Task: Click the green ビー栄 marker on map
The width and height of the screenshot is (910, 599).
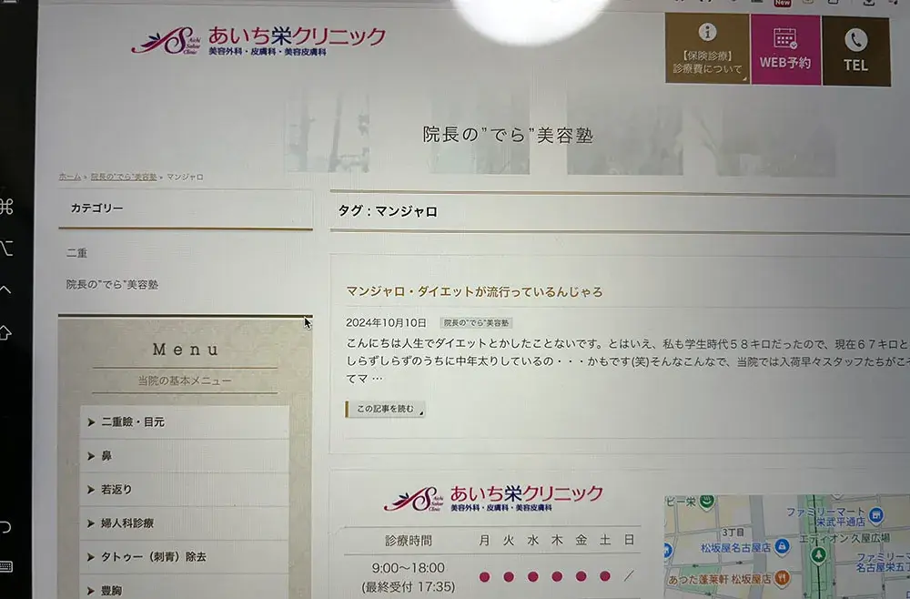Action: click(706, 501)
